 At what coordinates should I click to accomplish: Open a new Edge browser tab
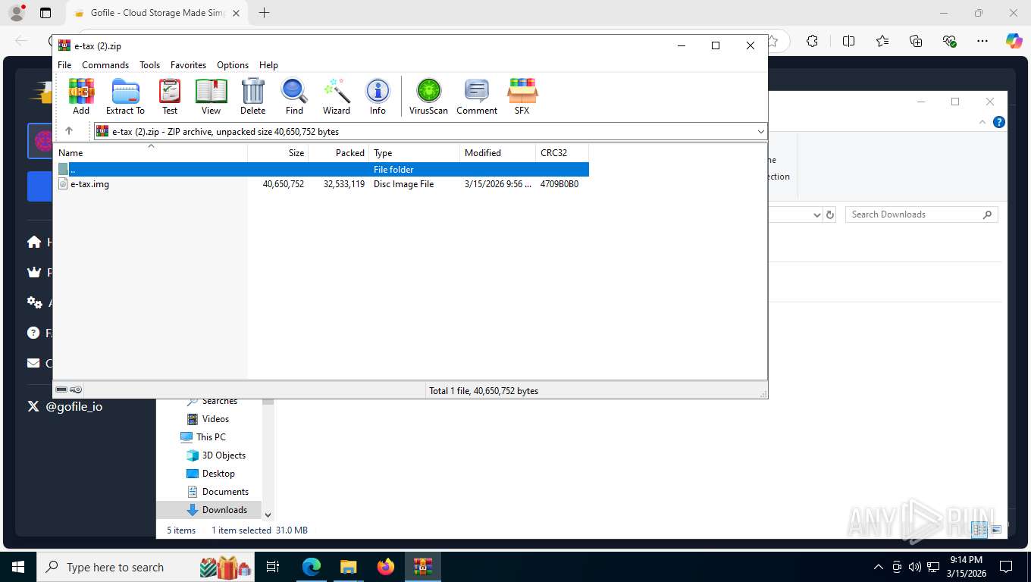264,13
